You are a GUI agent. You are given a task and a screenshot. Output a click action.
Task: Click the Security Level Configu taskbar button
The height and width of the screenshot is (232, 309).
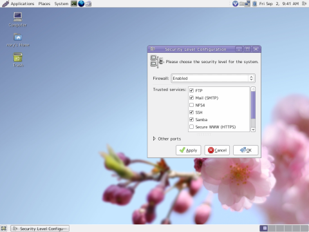[x=40, y=229]
